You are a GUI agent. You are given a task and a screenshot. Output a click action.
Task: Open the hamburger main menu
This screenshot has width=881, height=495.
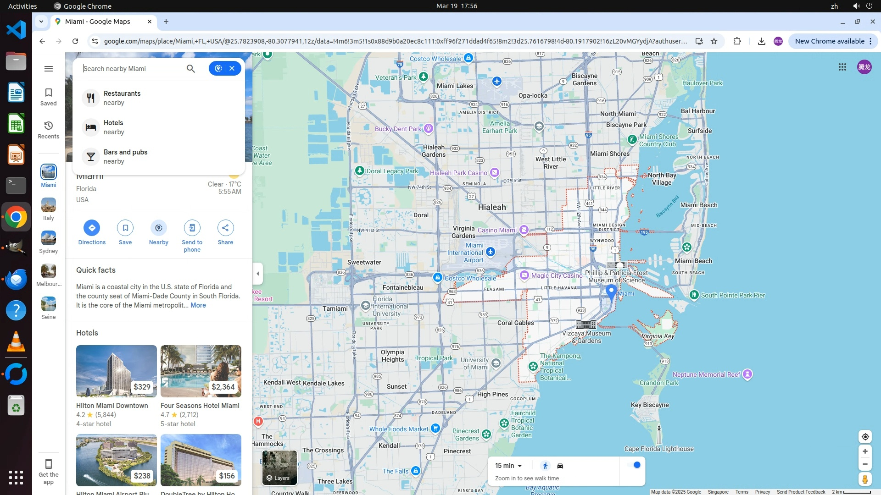tap(49, 69)
